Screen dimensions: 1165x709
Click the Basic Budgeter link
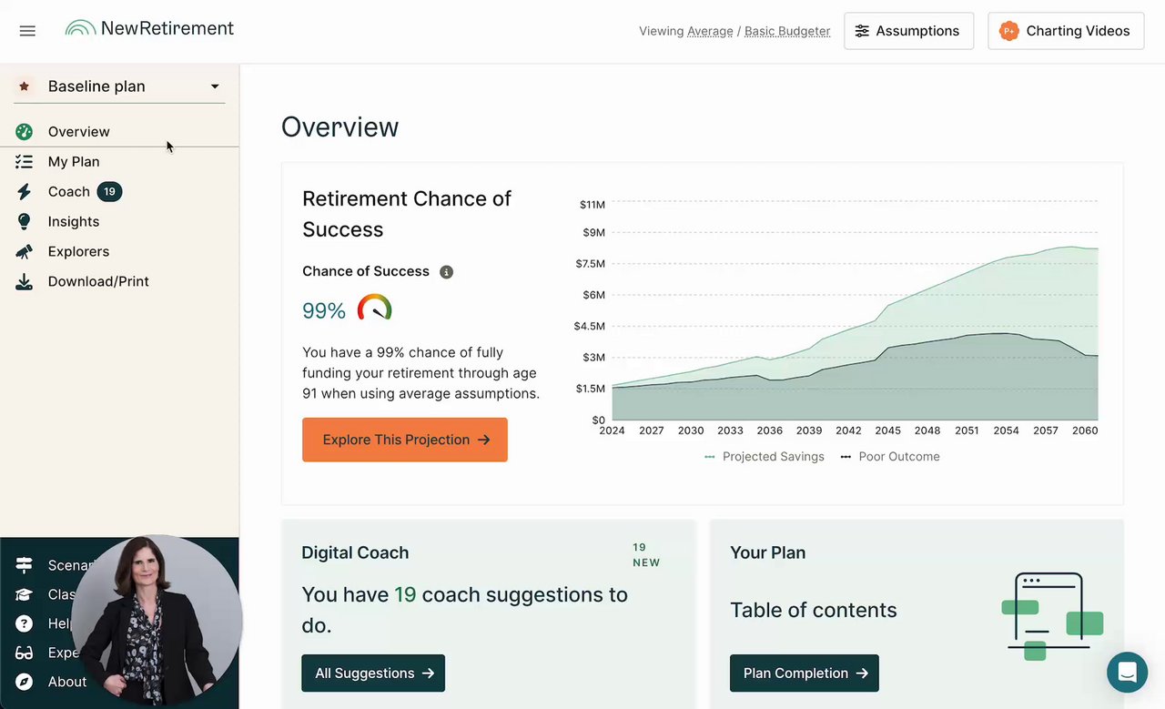coord(787,31)
